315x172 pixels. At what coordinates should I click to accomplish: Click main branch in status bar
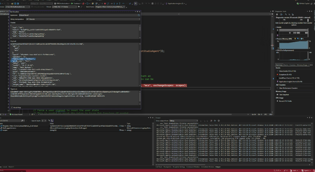point(294,170)
